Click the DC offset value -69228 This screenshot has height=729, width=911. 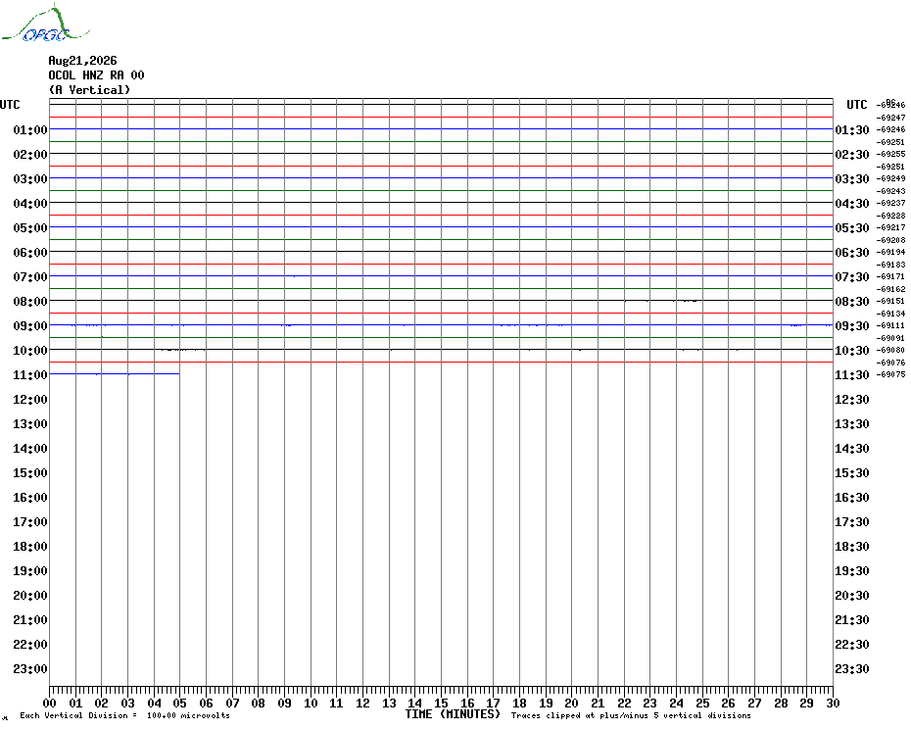pos(890,216)
